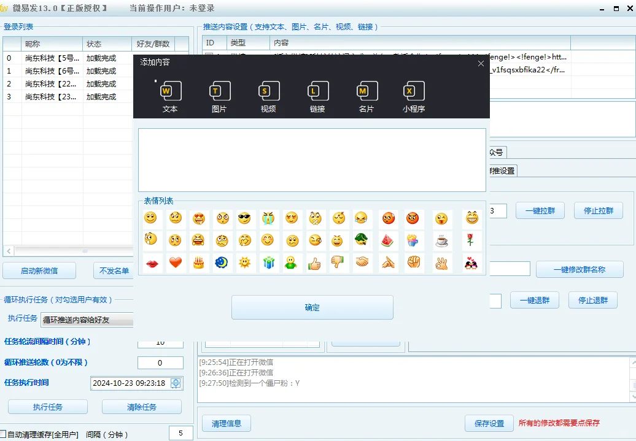Insert the sunglasses cool face emoji

coord(244,218)
